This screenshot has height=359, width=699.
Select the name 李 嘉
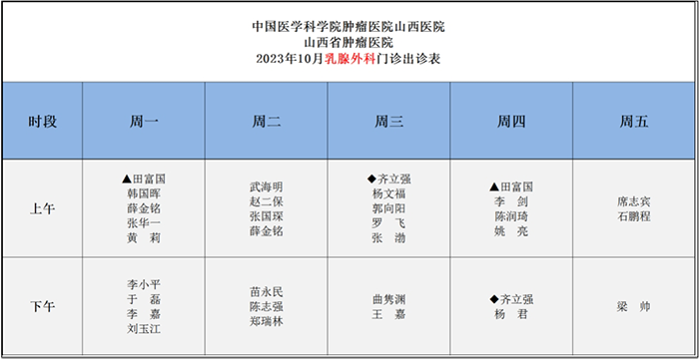tap(144, 314)
